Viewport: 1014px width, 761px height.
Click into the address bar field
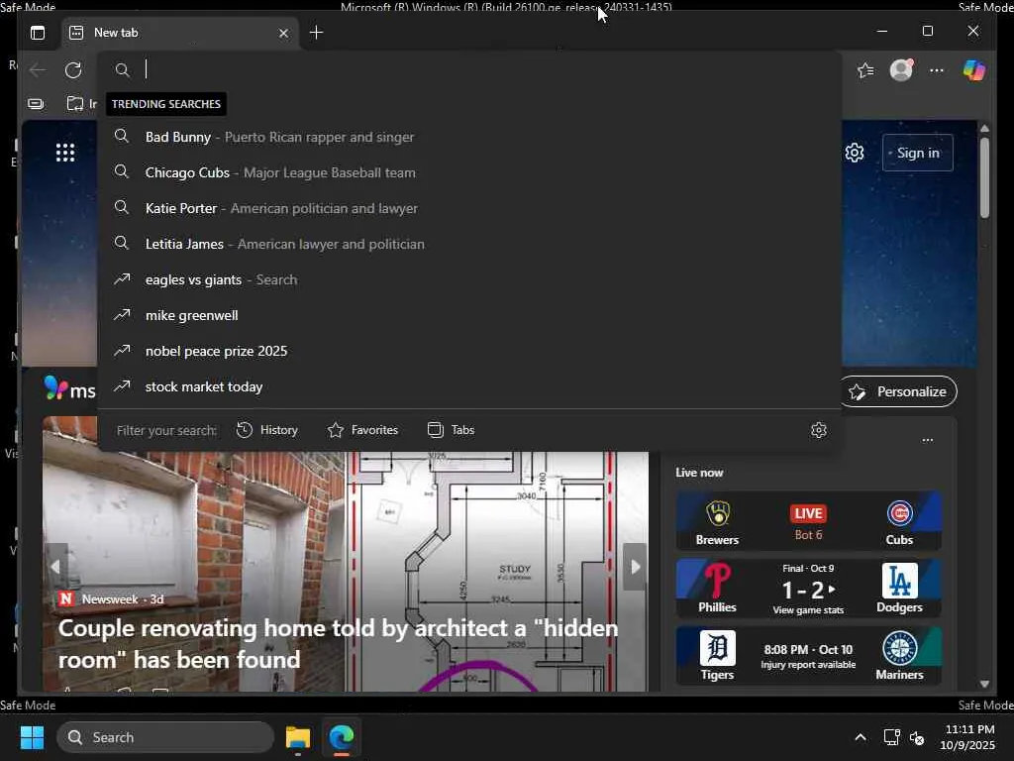tap(469, 69)
